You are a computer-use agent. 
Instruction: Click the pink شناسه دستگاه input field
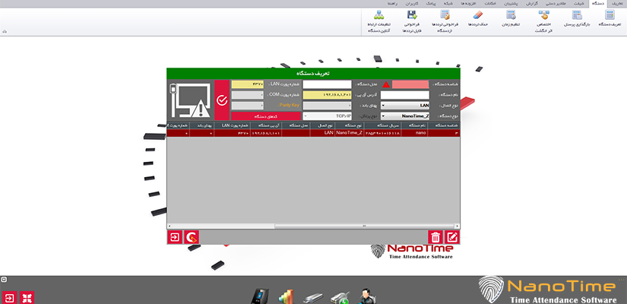coord(410,84)
